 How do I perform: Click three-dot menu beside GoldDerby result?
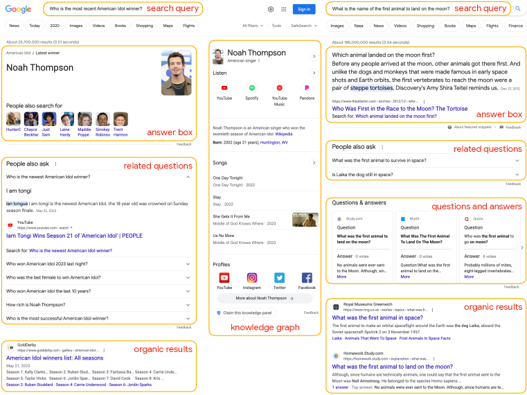(104, 350)
